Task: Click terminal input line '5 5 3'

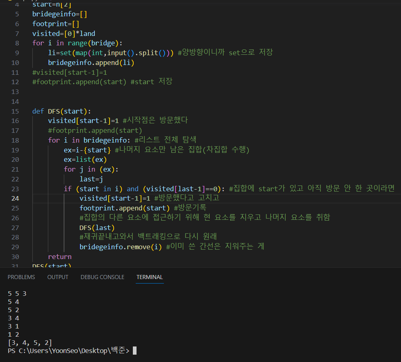Action: 17,293
